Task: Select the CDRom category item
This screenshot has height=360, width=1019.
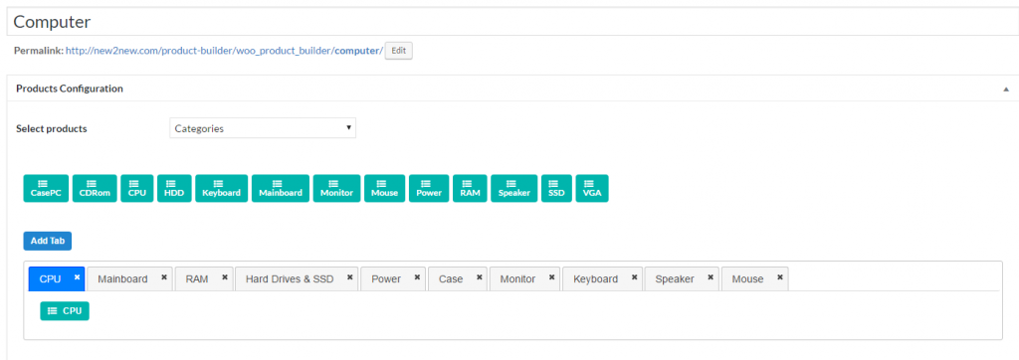Action: pyautogui.click(x=95, y=188)
